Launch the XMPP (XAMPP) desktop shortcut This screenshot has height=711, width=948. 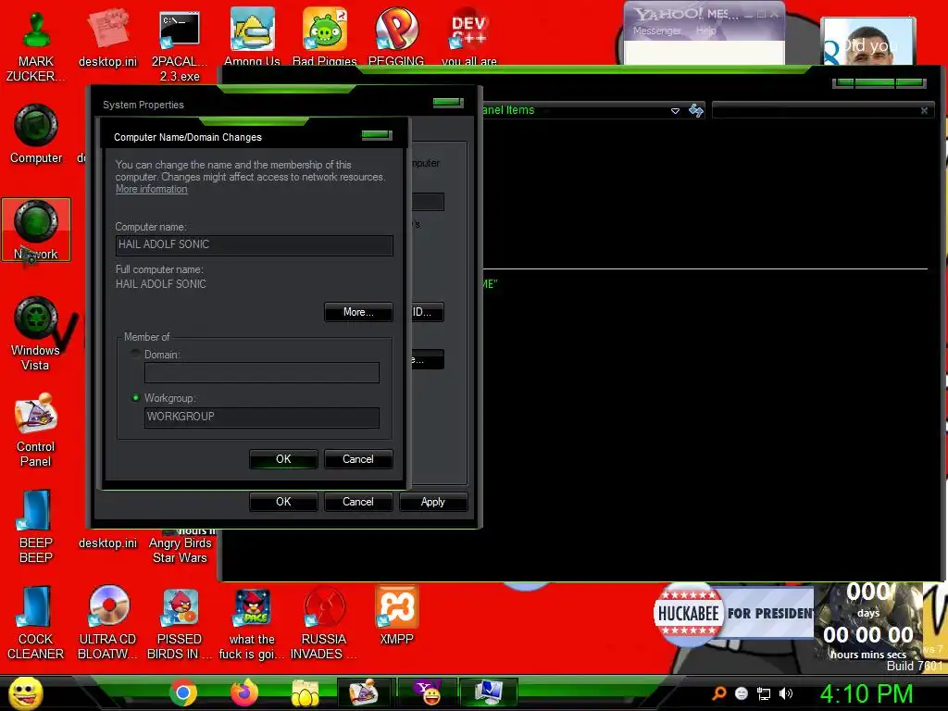[x=396, y=616]
